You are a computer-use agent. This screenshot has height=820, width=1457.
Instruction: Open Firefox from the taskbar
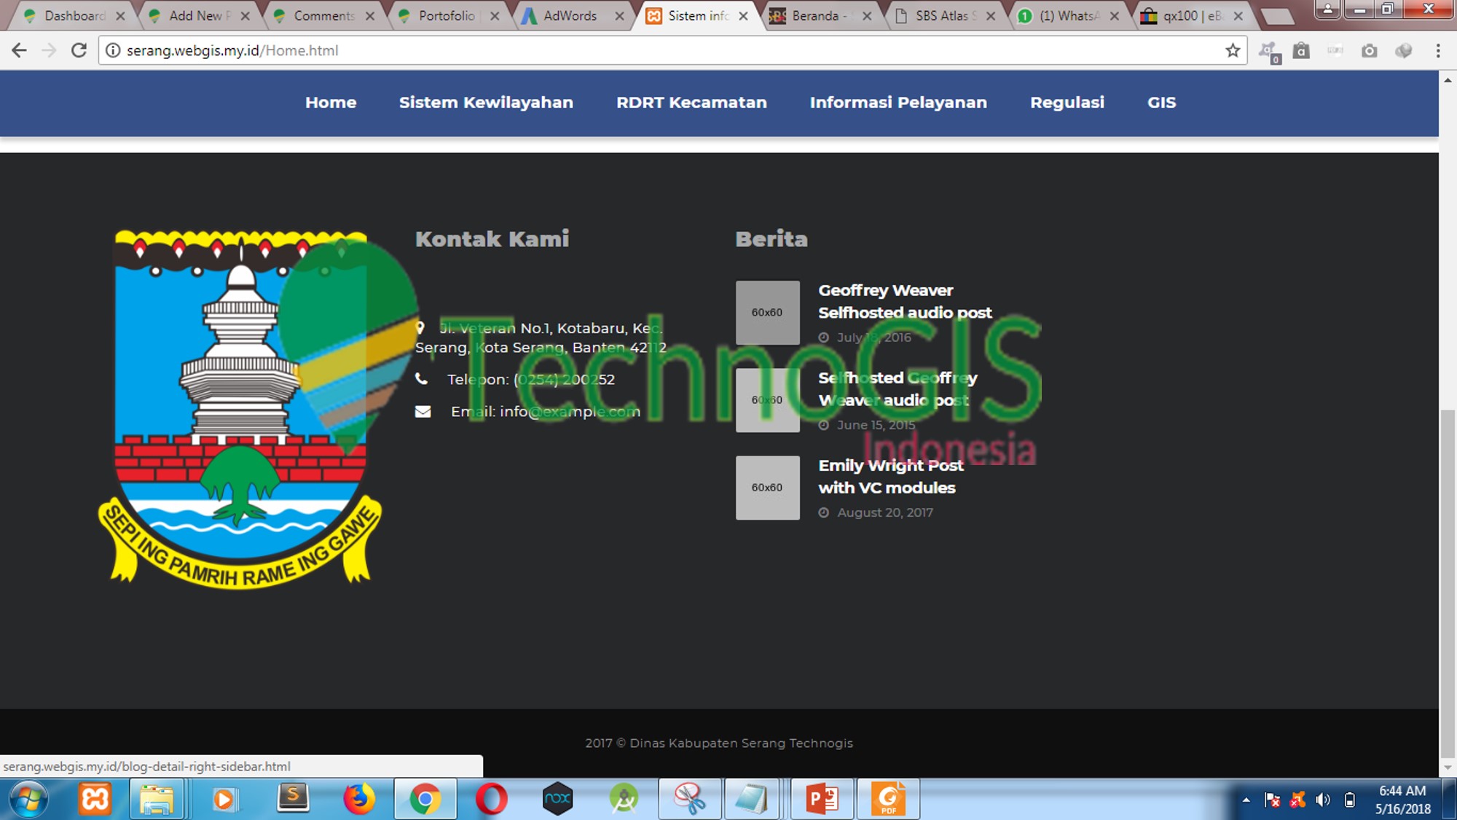point(358,799)
